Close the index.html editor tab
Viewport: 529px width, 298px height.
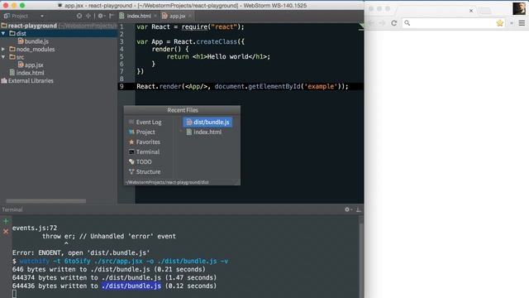point(155,16)
